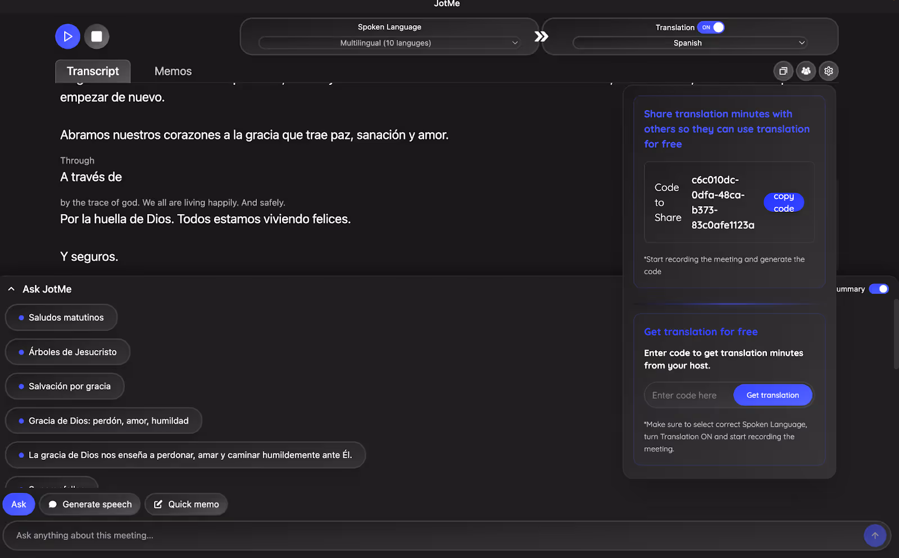899x558 pixels.
Task: Select La gracia de Dios nos enseña suggestion
Action: point(185,455)
